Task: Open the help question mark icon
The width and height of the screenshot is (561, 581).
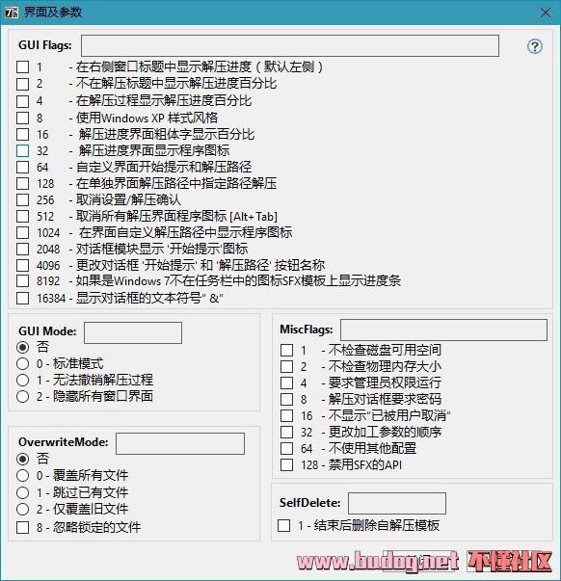Action: (x=535, y=46)
